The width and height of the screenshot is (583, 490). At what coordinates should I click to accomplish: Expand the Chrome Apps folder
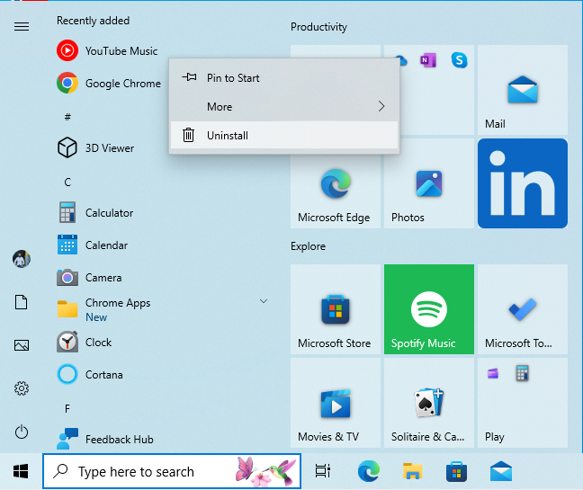(163, 309)
